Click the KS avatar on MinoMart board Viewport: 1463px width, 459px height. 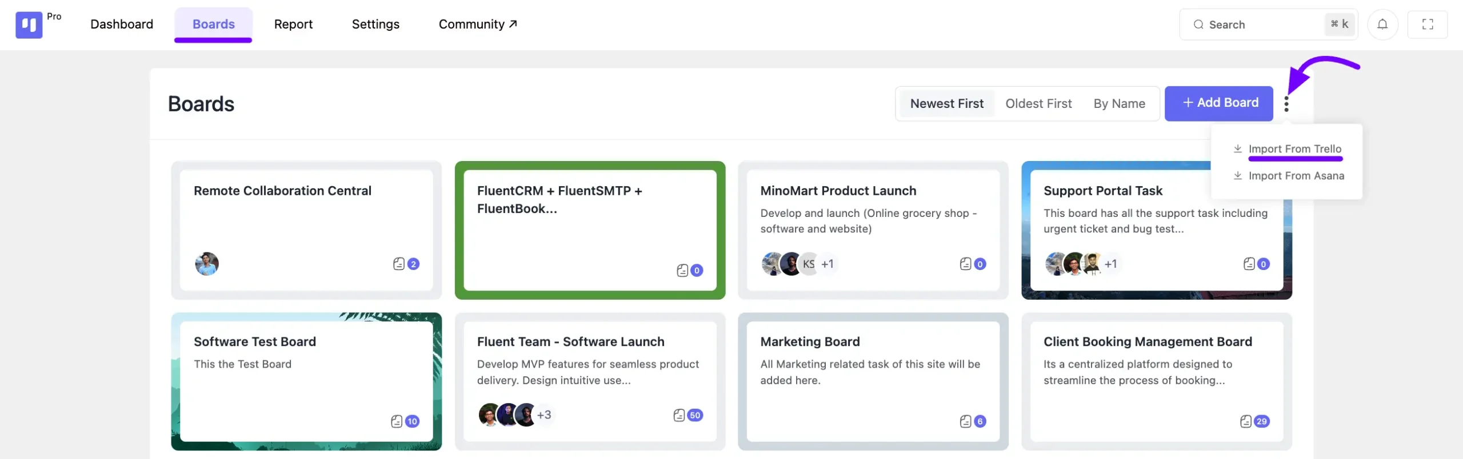point(808,264)
